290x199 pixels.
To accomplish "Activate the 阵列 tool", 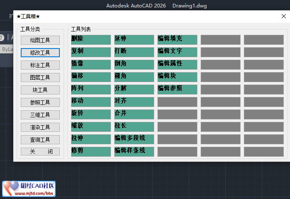I will pyautogui.click(x=91, y=90).
